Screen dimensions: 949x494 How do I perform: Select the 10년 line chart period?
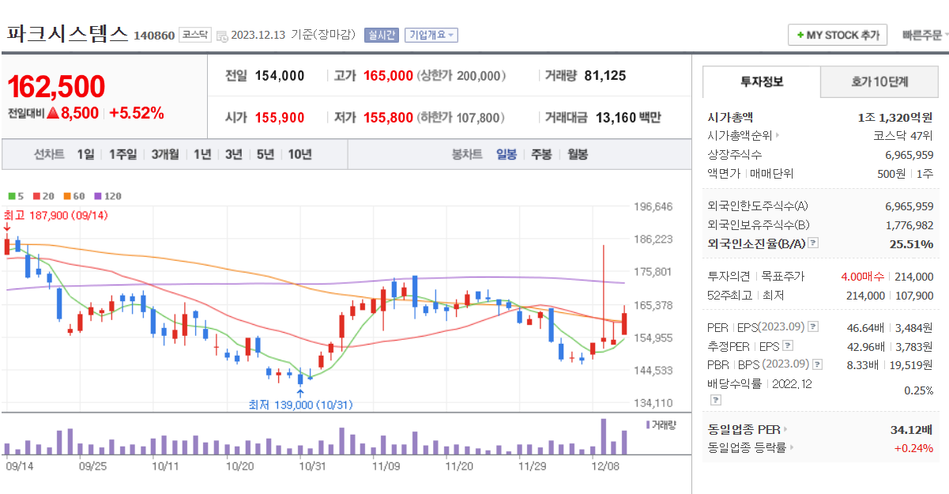pyautogui.click(x=299, y=154)
